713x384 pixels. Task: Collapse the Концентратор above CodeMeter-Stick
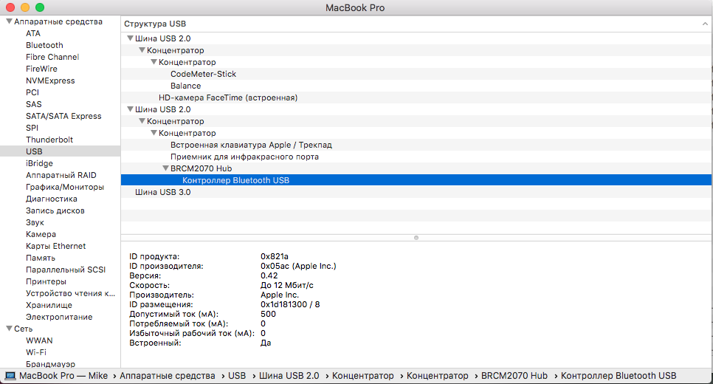[x=154, y=62]
